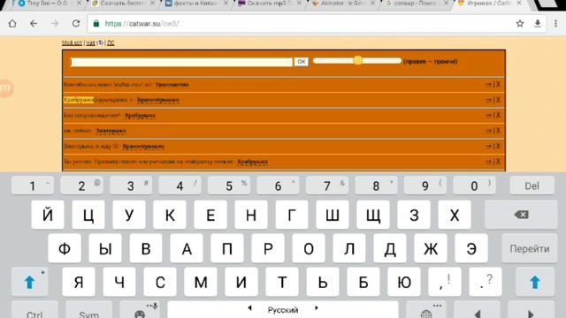Image resolution: width=566 pixels, height=318 pixels.
Task: Switch to the Скачать mp3 tab
Action: [267, 4]
